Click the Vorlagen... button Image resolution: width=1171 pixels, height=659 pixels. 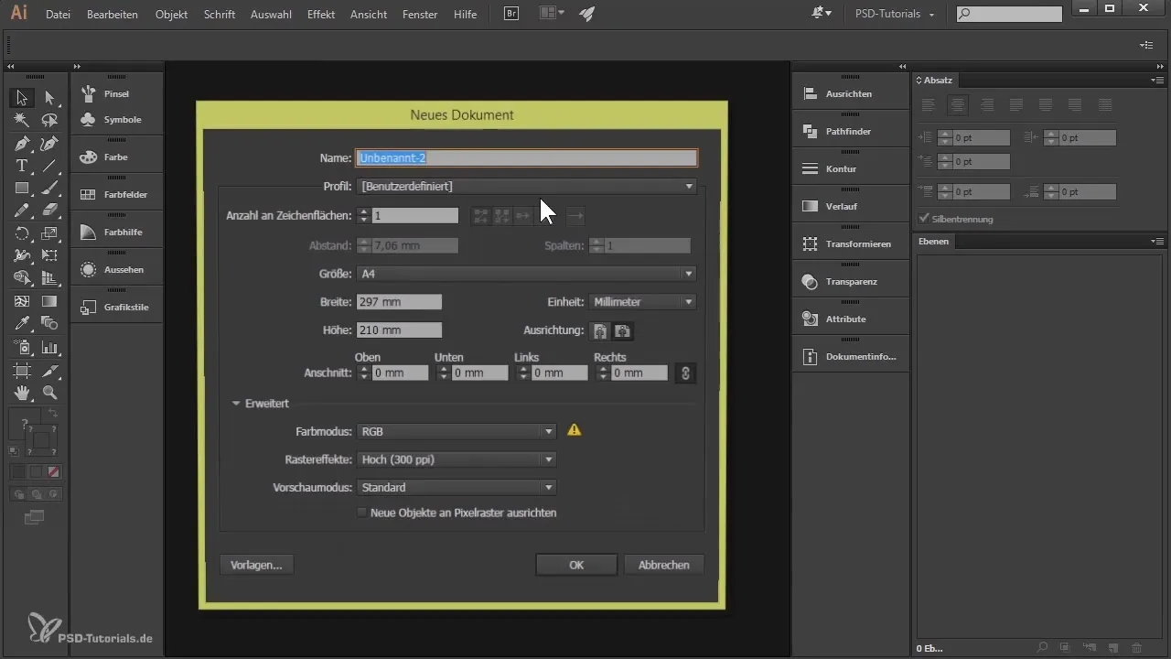point(257,565)
